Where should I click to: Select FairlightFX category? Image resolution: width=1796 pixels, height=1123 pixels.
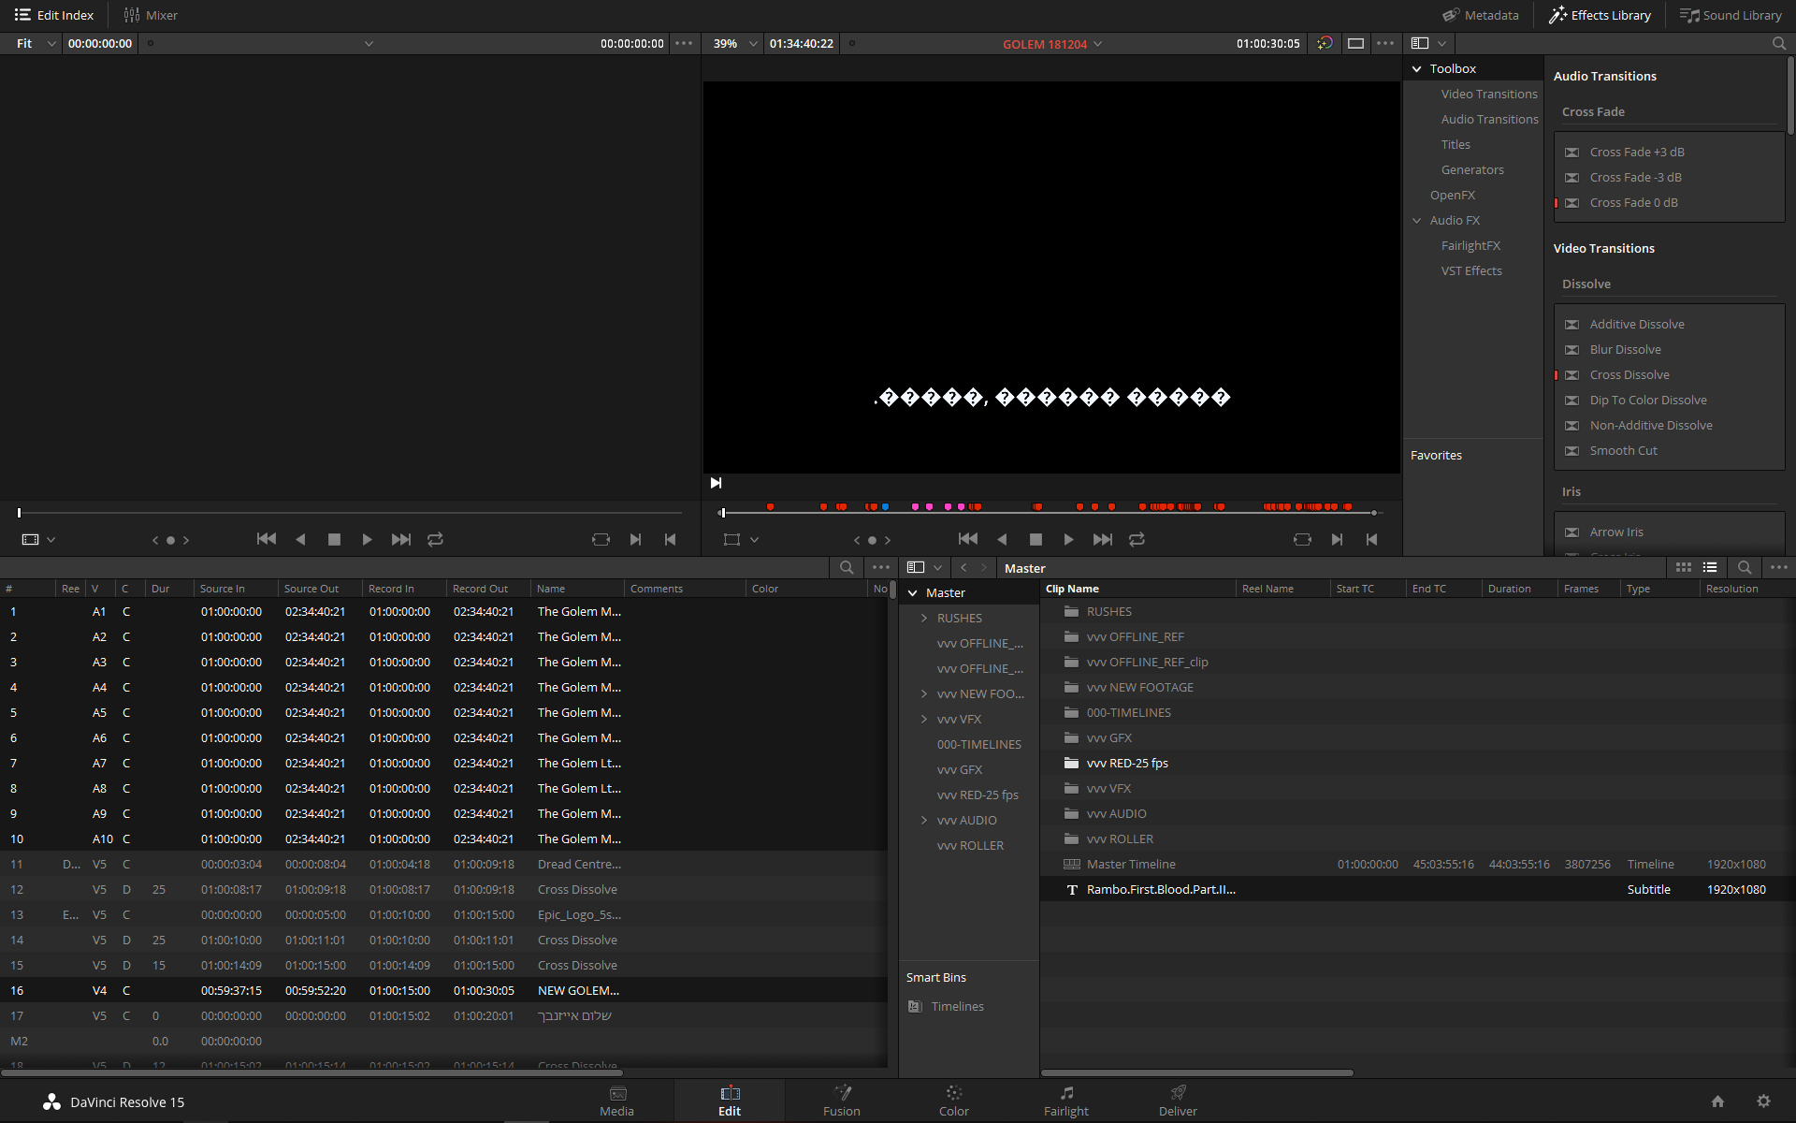click(x=1470, y=245)
